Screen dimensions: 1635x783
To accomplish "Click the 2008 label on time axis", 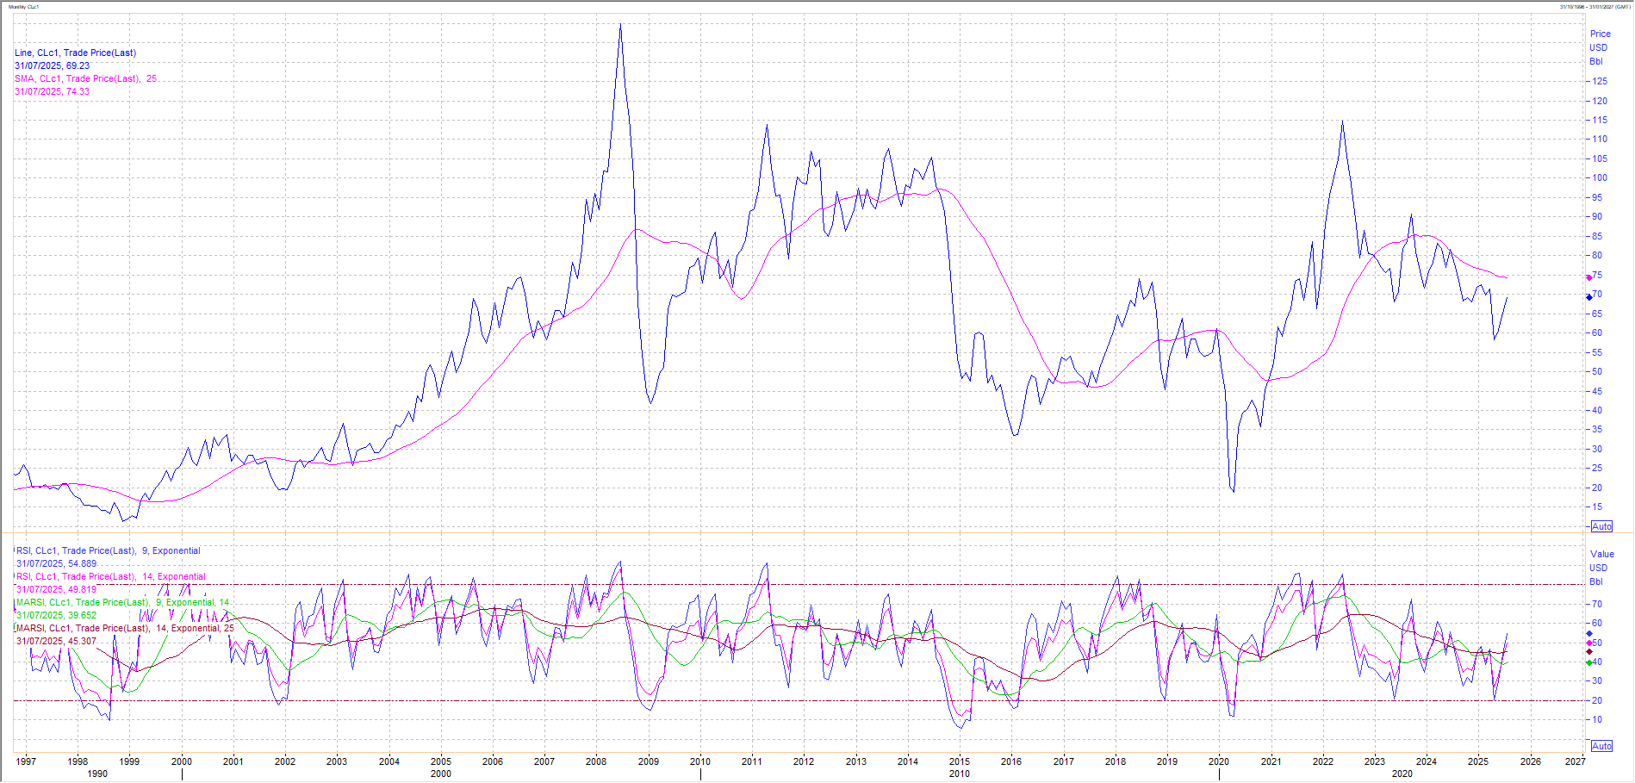I will click(596, 761).
